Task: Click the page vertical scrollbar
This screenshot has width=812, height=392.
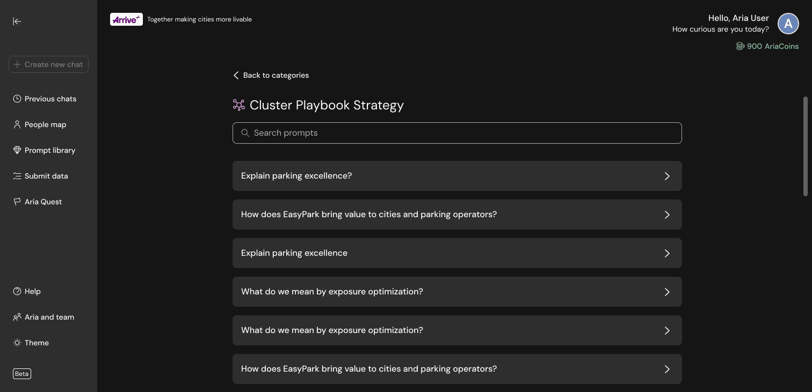Action: pos(805,146)
